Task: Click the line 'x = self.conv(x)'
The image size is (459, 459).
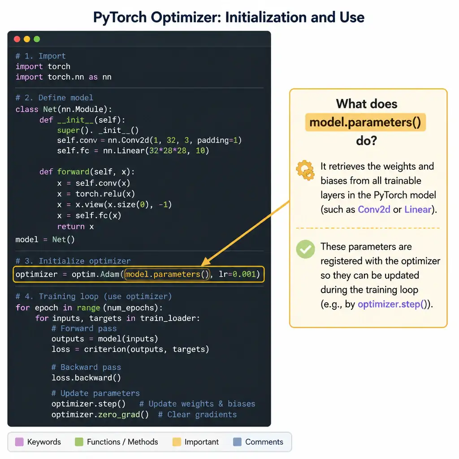Action: point(93,183)
